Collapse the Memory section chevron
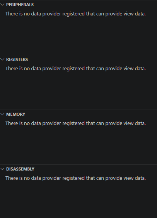Screen dimensions: 157x218 click(x=2, y=114)
